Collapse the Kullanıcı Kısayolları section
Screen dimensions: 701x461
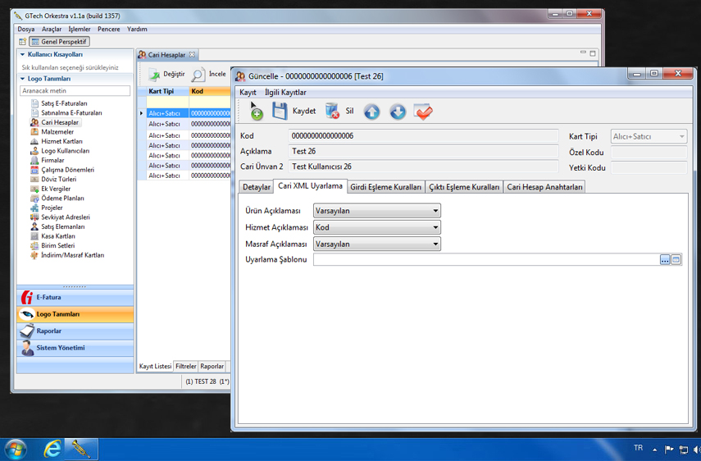pos(22,55)
